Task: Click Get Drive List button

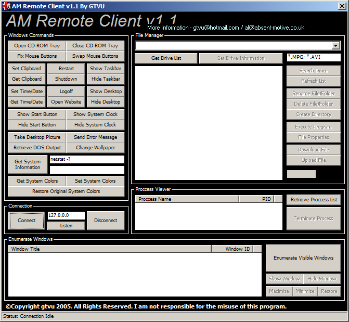Action: tap(166, 58)
